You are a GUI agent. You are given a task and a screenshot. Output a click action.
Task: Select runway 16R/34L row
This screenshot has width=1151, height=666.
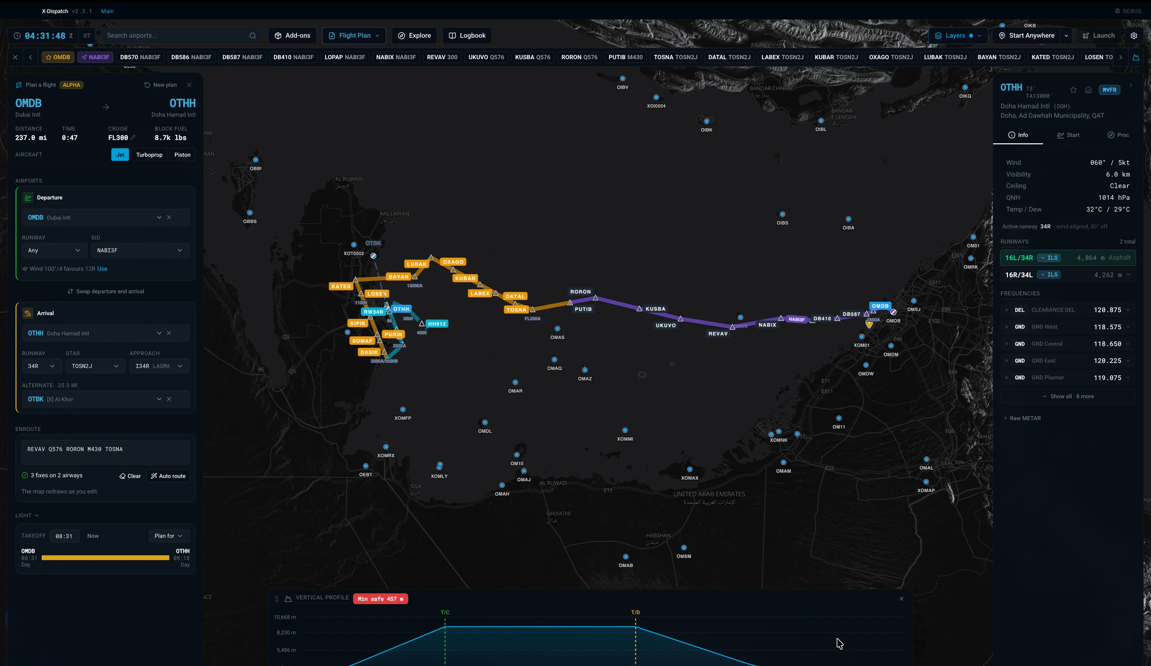click(1068, 275)
